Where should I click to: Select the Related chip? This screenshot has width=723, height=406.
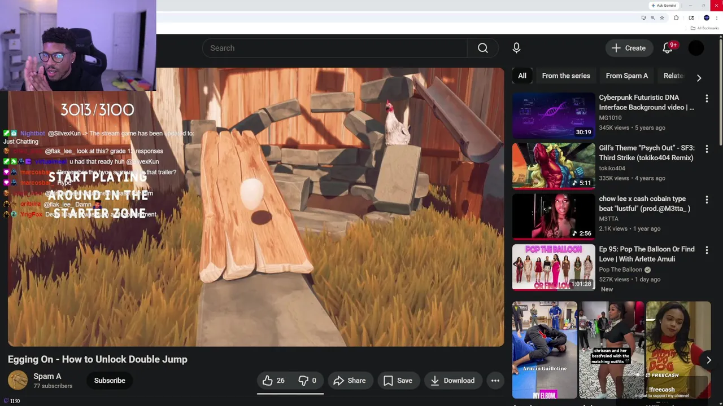click(673, 76)
